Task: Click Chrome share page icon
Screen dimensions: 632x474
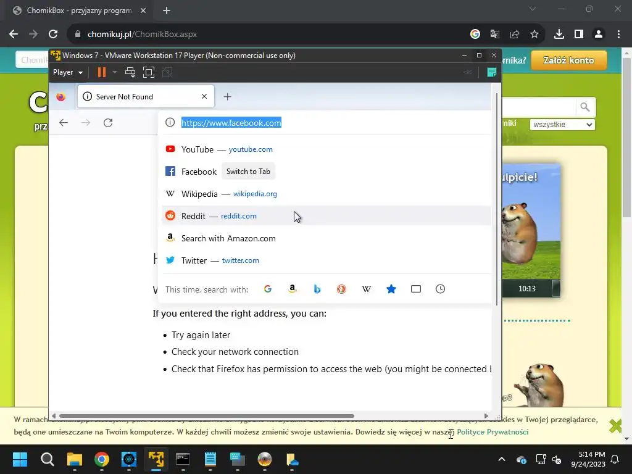Action: click(515, 35)
